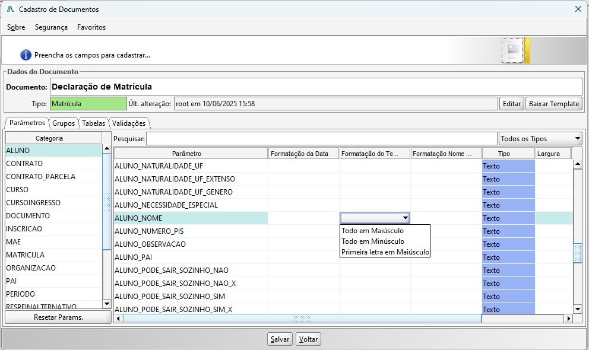Screen dimensions: 589x350
Task: Select the ALUNO_OBSERVACAO row
Action: (343, 244)
